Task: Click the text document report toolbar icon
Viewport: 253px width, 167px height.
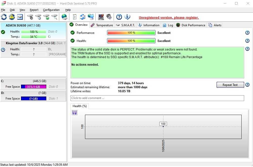Action: click(x=75, y=17)
